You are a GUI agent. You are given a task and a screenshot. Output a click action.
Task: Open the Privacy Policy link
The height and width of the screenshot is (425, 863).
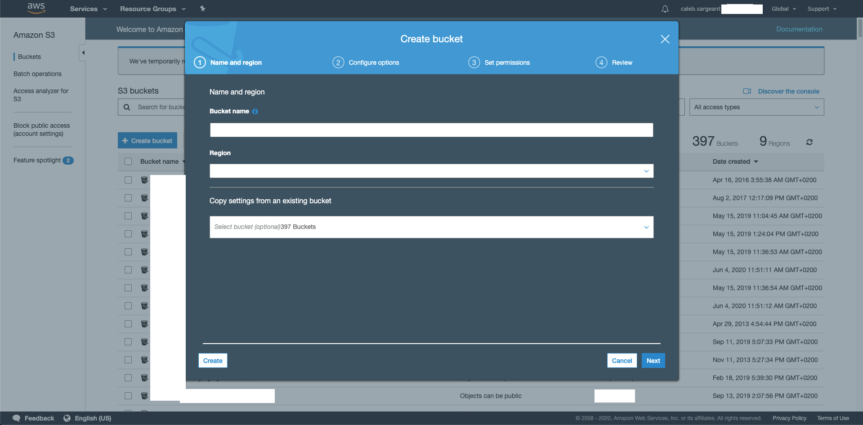click(789, 418)
